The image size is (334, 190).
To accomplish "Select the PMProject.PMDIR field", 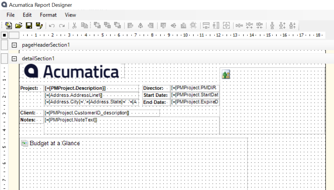I will pyautogui.click(x=195, y=88).
